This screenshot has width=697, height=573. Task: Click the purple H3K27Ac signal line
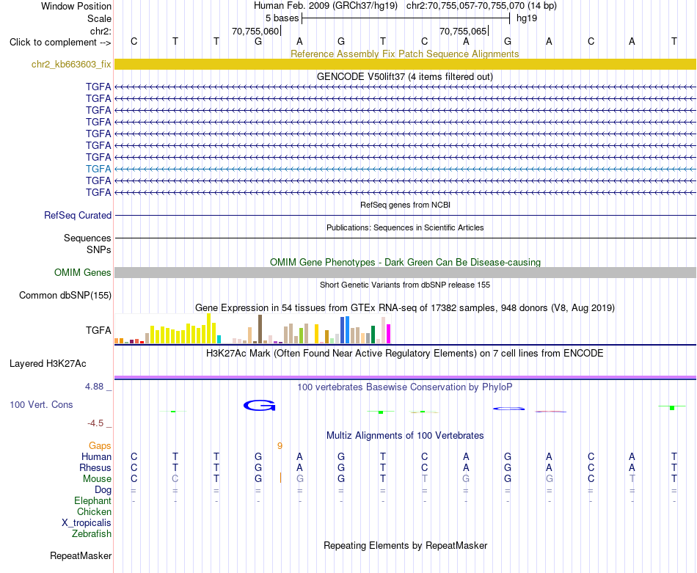tap(405, 377)
